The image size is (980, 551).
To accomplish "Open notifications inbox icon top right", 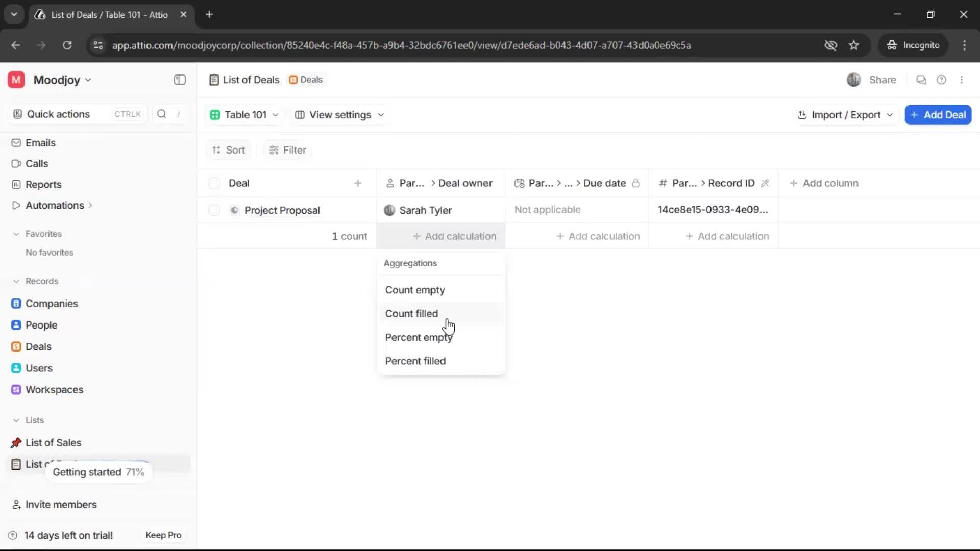I will coord(921,80).
